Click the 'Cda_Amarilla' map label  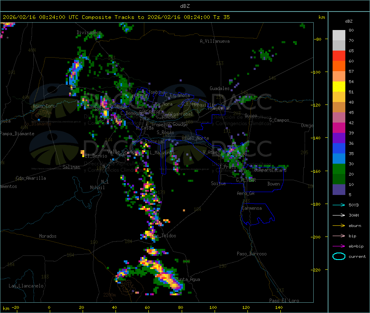point(31,178)
